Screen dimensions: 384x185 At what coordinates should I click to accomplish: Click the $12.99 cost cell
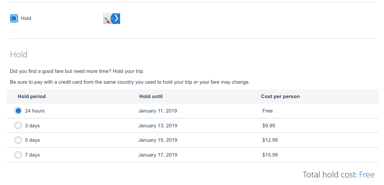[270, 140]
